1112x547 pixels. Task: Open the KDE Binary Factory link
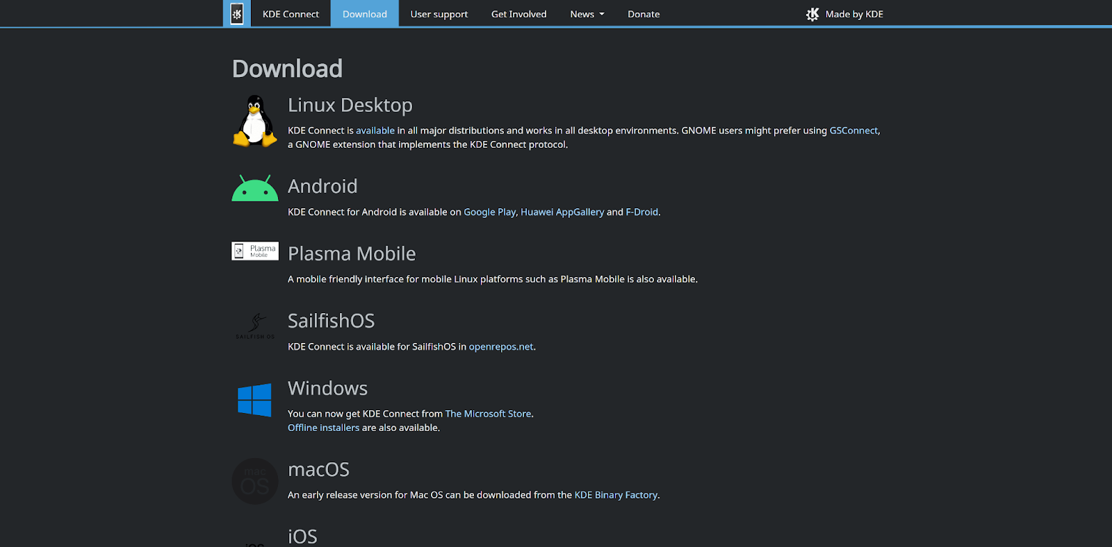coord(616,495)
